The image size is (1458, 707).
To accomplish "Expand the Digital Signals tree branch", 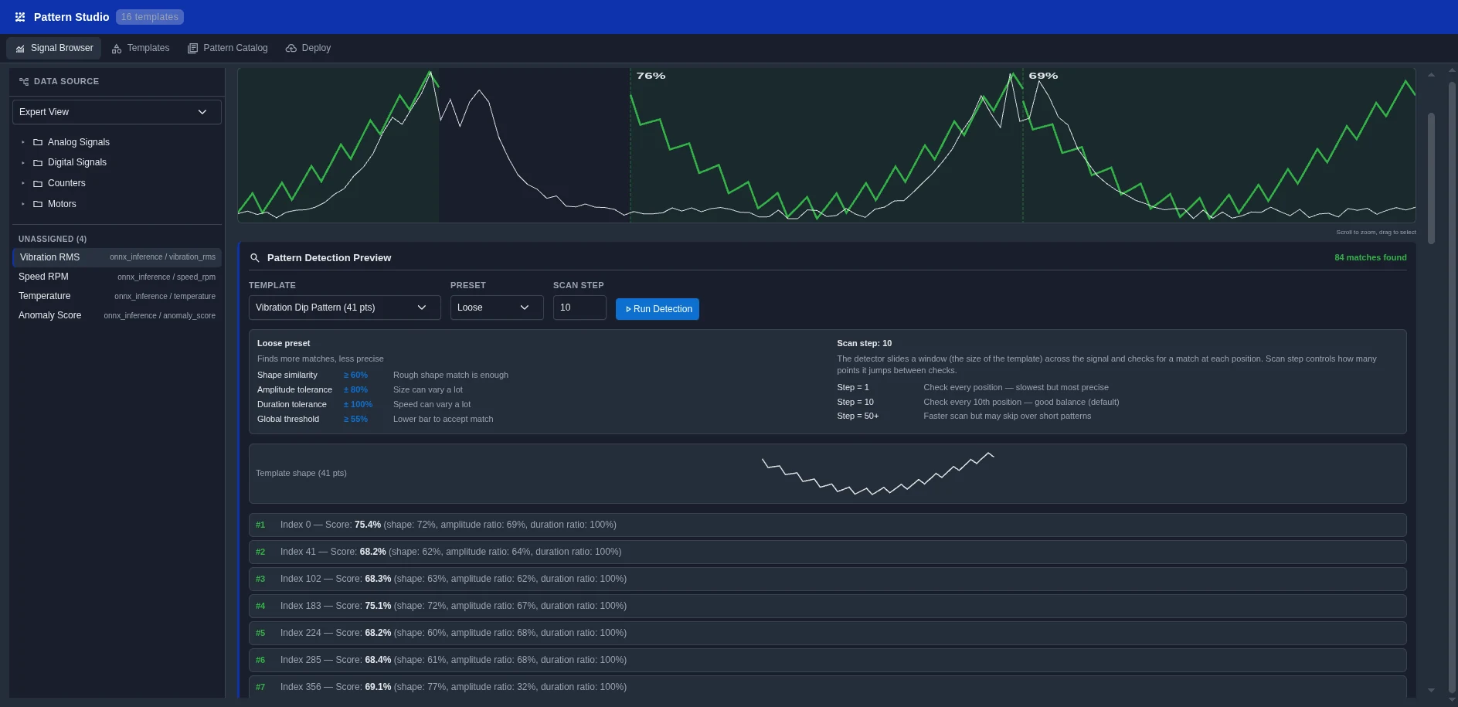I will (23, 162).
